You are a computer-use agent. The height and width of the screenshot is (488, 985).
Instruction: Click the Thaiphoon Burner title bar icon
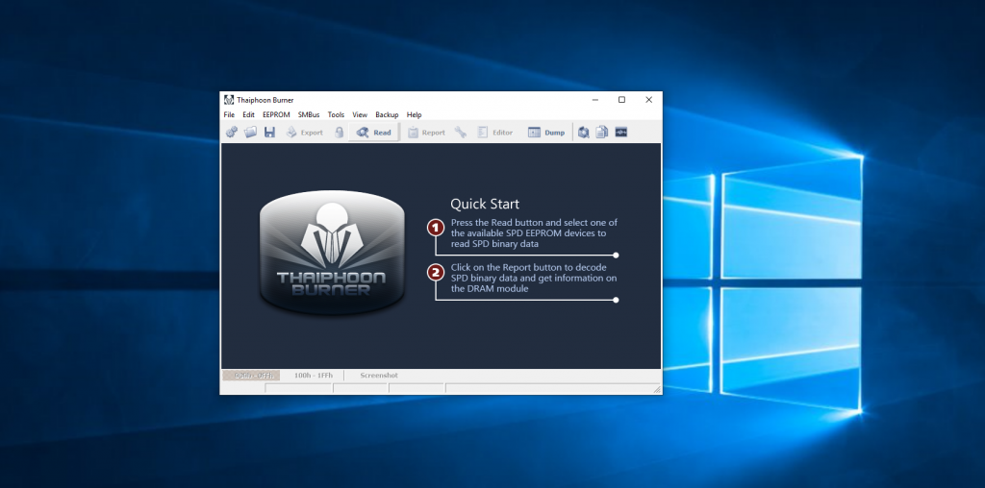229,100
